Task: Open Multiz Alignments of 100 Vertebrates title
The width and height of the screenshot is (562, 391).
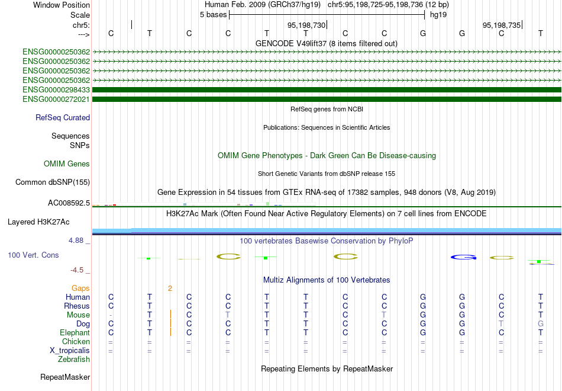Action: click(327, 280)
